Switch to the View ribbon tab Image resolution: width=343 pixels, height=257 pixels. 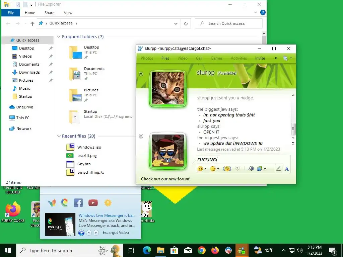coord(68,13)
